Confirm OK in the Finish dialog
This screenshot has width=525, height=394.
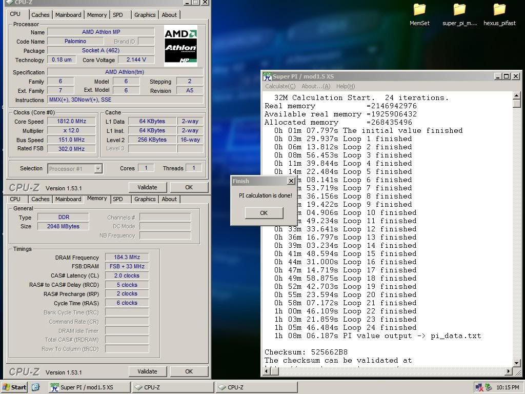tap(264, 213)
